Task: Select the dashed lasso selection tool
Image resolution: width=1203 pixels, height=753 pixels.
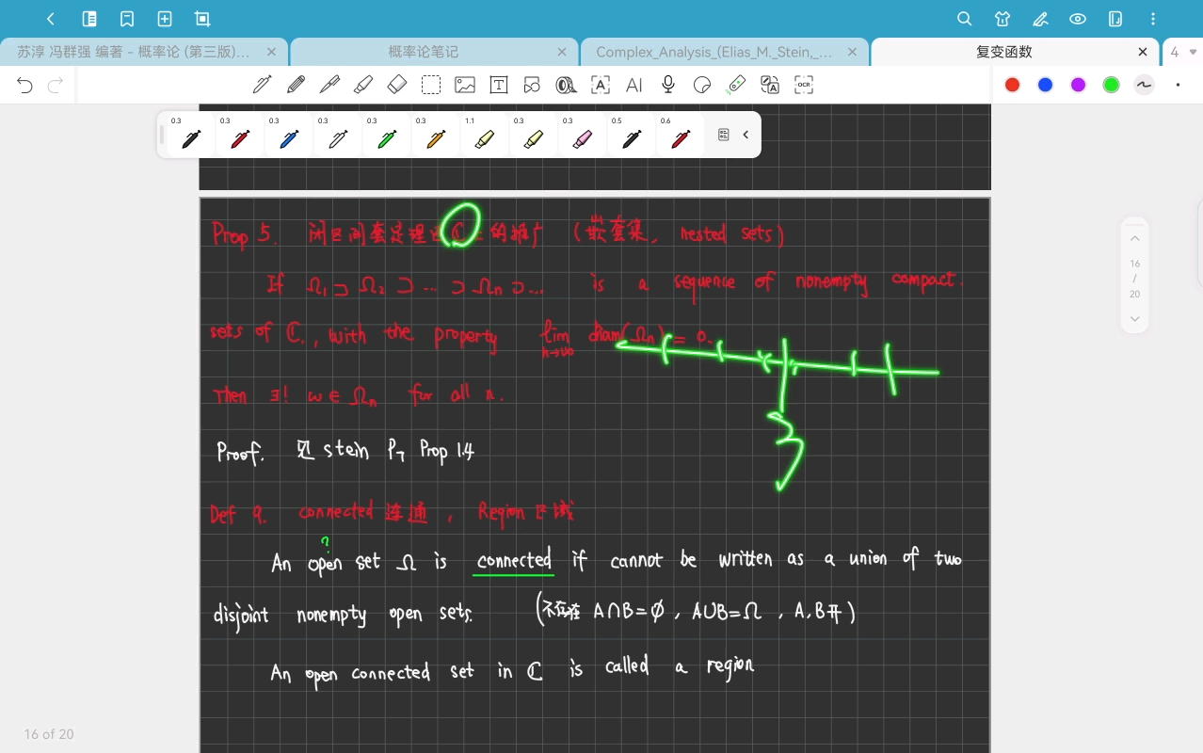Action: (x=431, y=85)
